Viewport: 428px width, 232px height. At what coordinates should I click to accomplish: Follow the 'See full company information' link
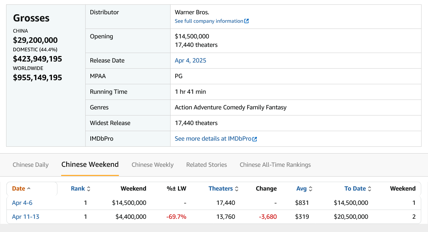point(209,21)
